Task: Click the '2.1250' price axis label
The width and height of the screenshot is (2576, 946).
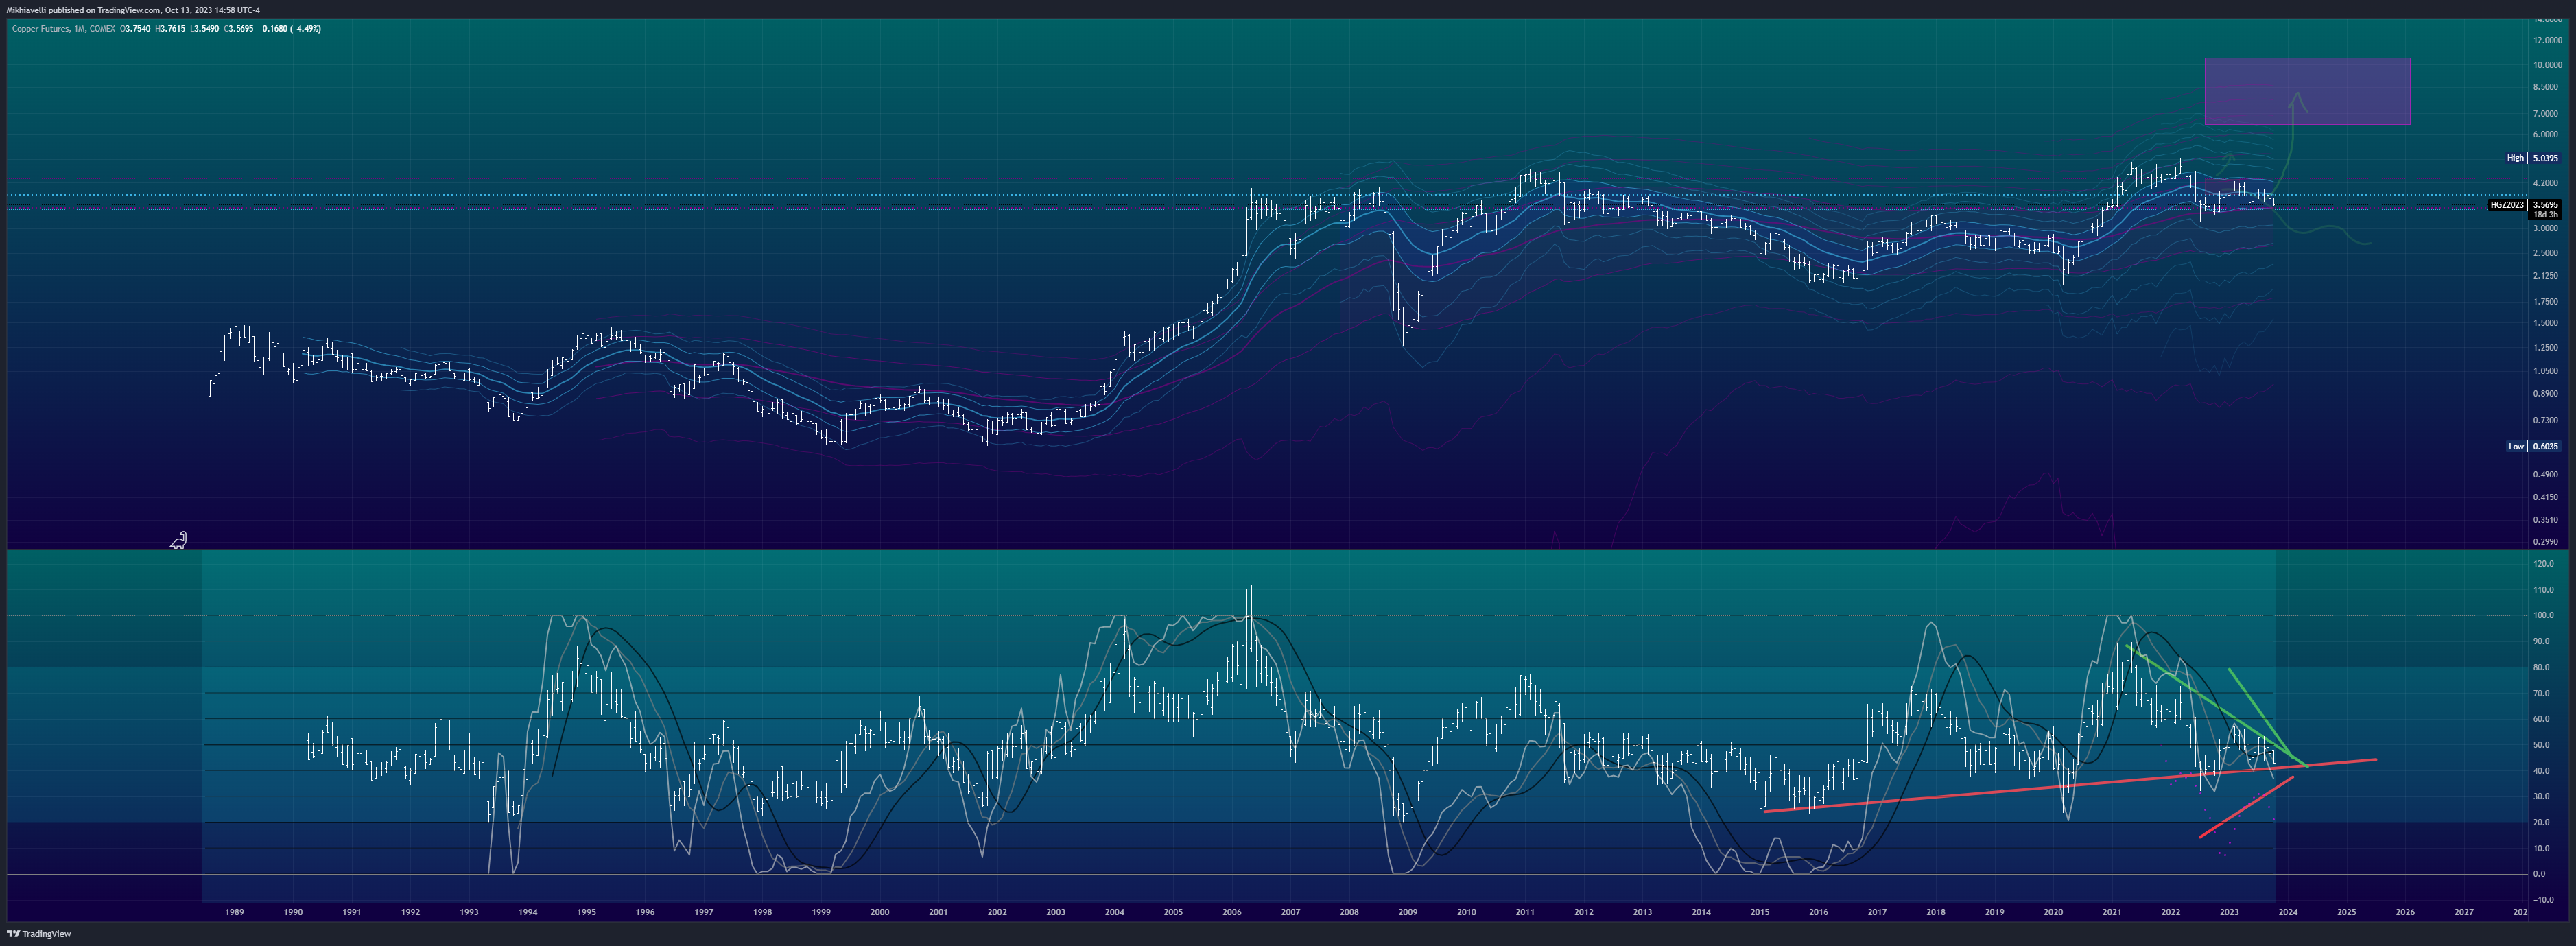Action: click(2547, 277)
